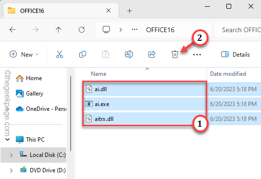Click the DVD Drive (D:) icon
The width and height of the screenshot is (261, 179).
pos(23,169)
